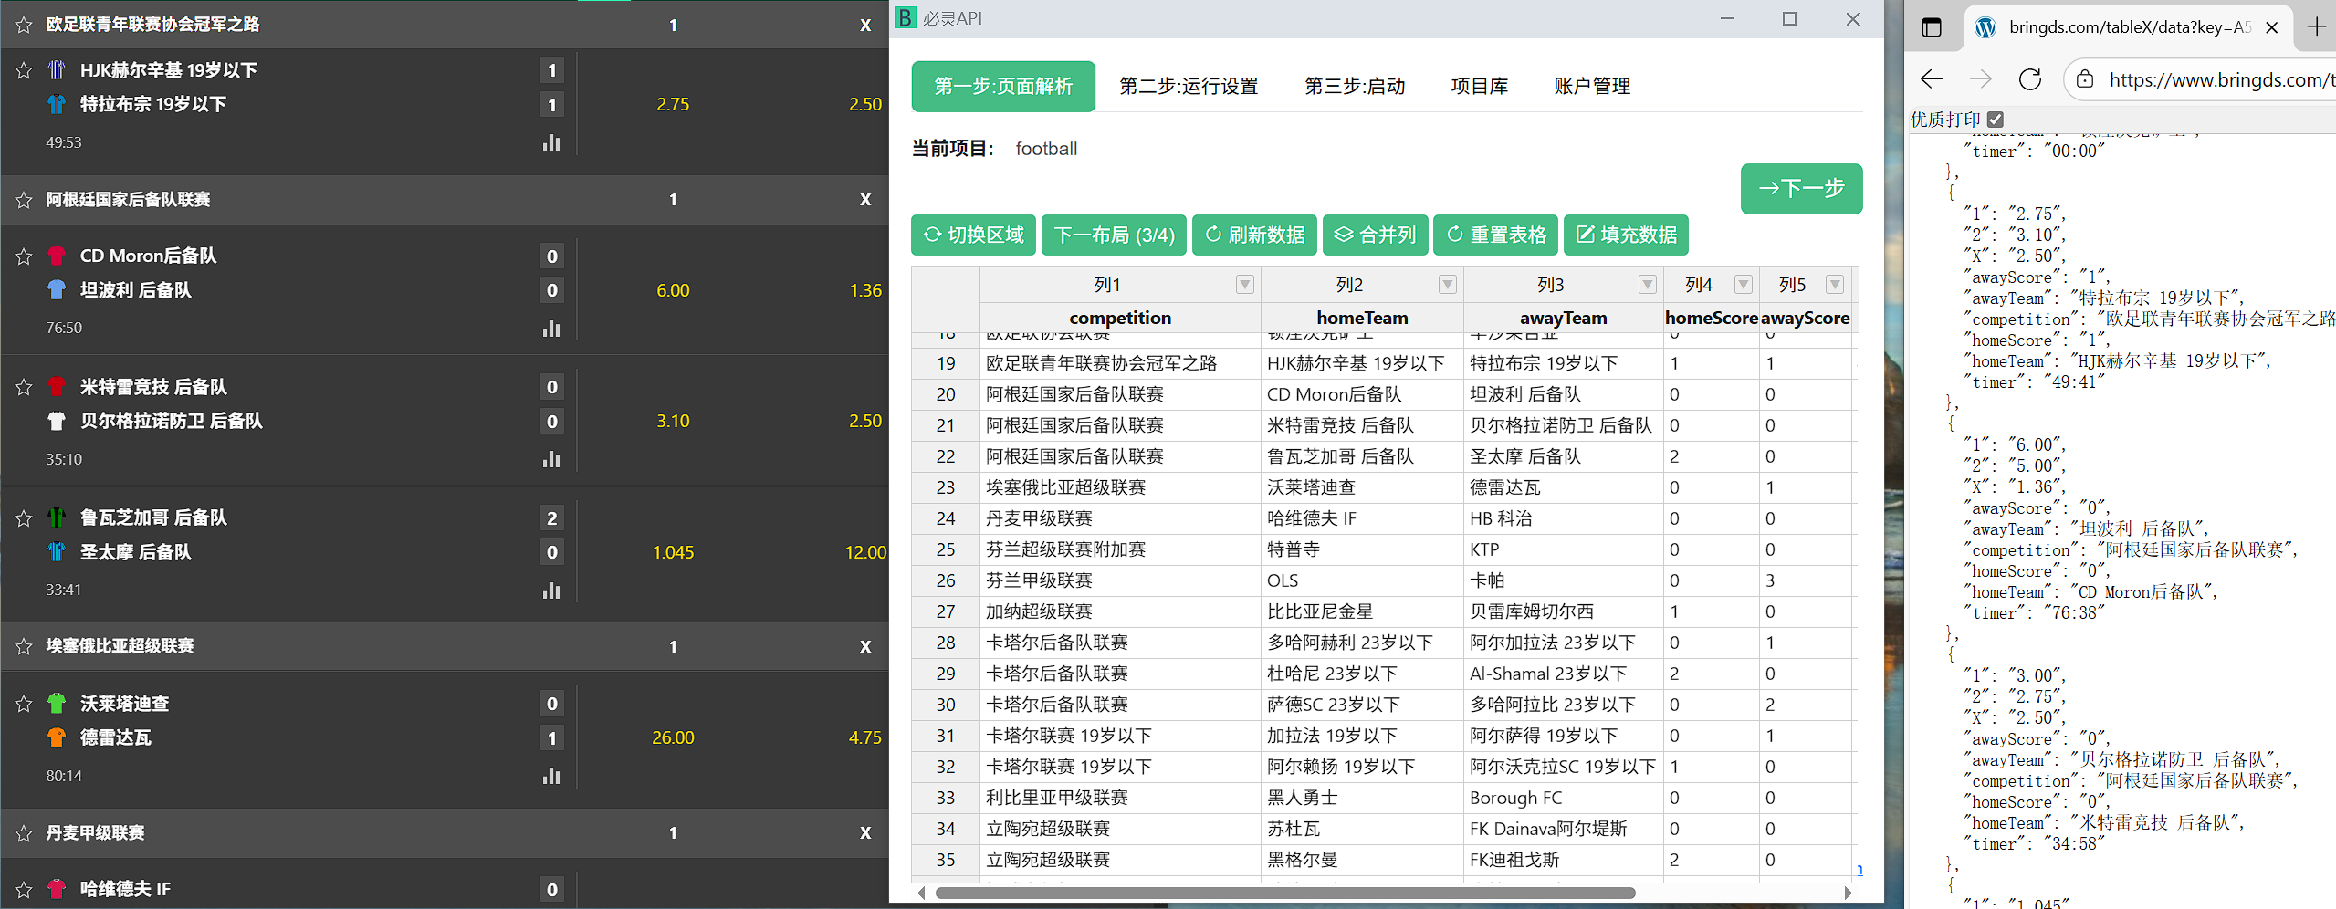Open browser tab actions icon
Viewport: 2336px width, 909px height.
pos(1932,27)
